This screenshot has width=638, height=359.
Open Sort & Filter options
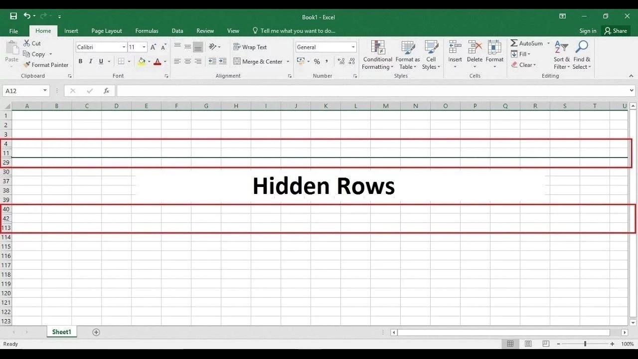pos(561,56)
